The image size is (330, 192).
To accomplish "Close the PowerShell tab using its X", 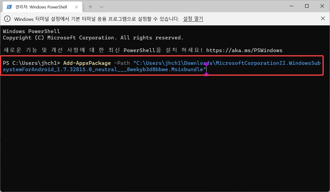I will coord(77,7).
